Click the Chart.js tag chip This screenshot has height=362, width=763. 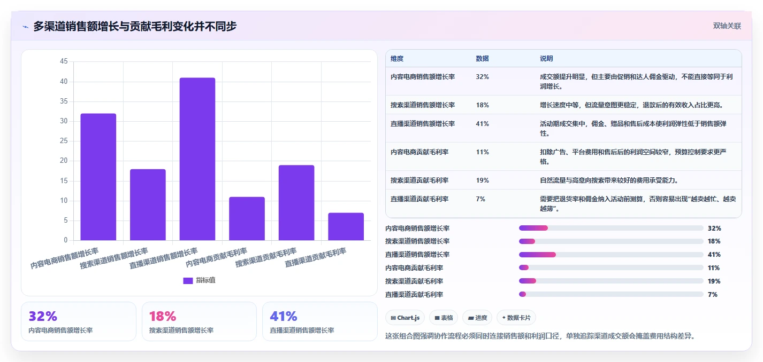coord(405,318)
